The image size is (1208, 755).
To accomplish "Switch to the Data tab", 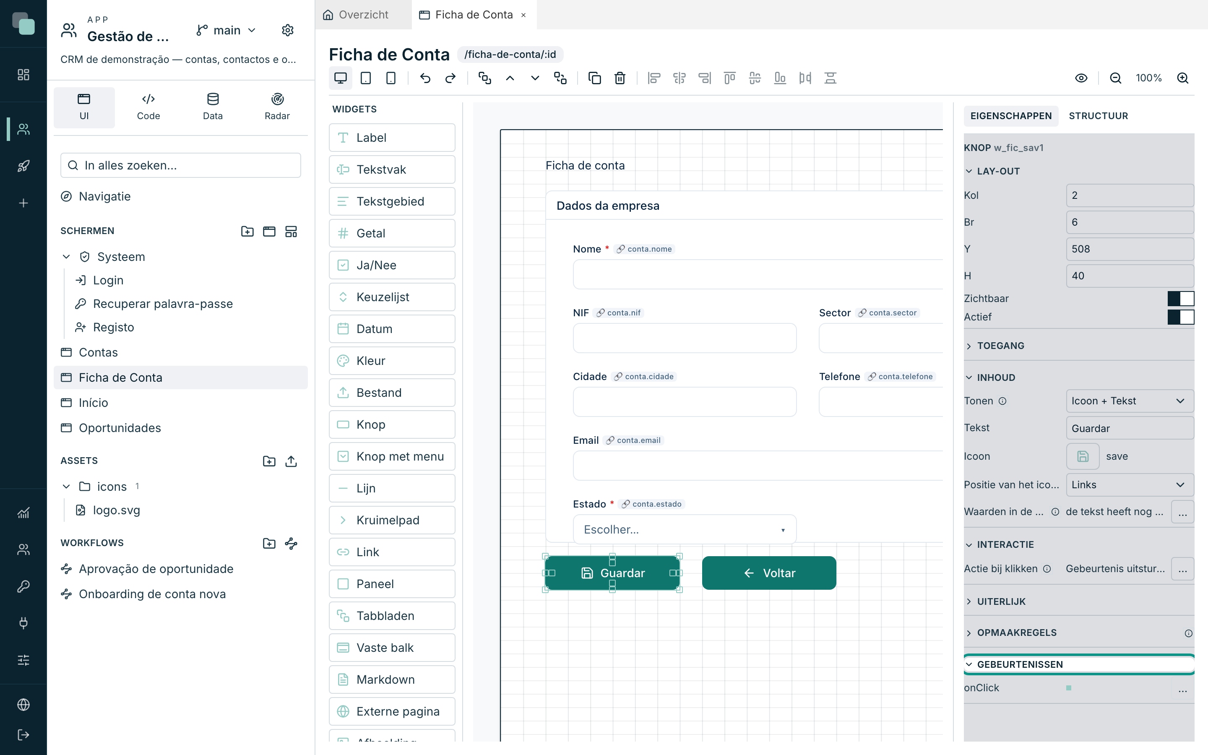I will point(213,107).
